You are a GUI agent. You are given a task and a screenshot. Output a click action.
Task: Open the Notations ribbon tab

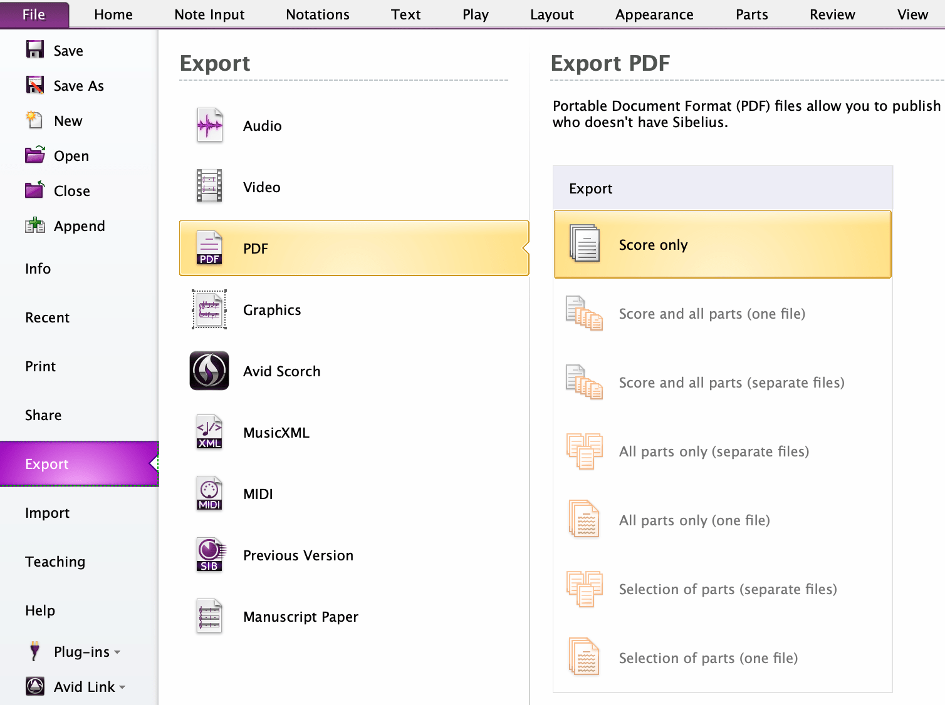pos(318,14)
